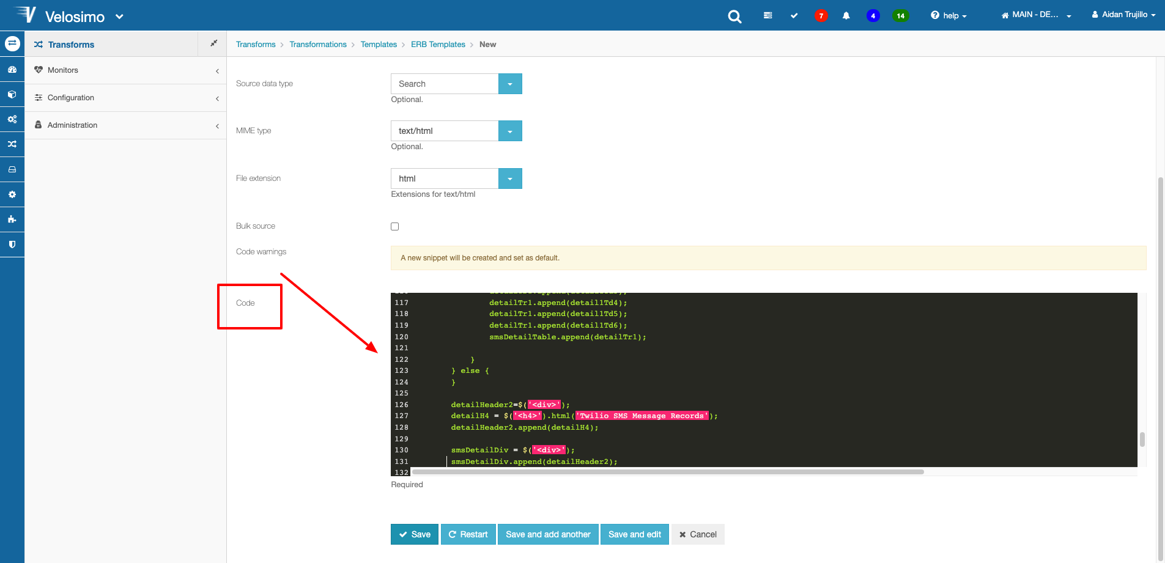The height and width of the screenshot is (563, 1165).
Task: Click the Velosimo logo icon
Action: coord(25,14)
